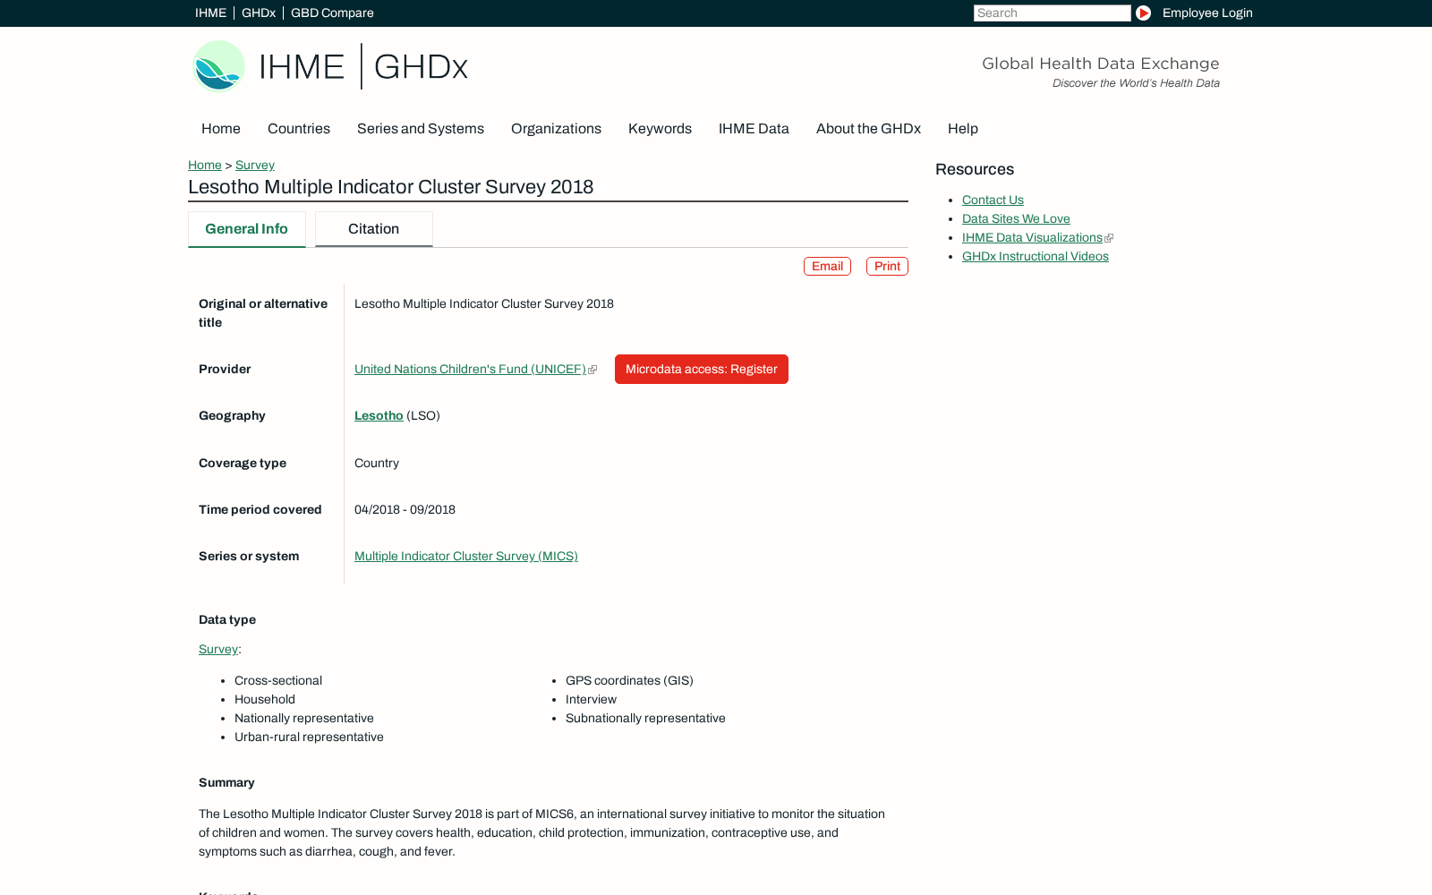The height and width of the screenshot is (895, 1432).
Task: Click the Nationally representative list item
Action: click(304, 719)
